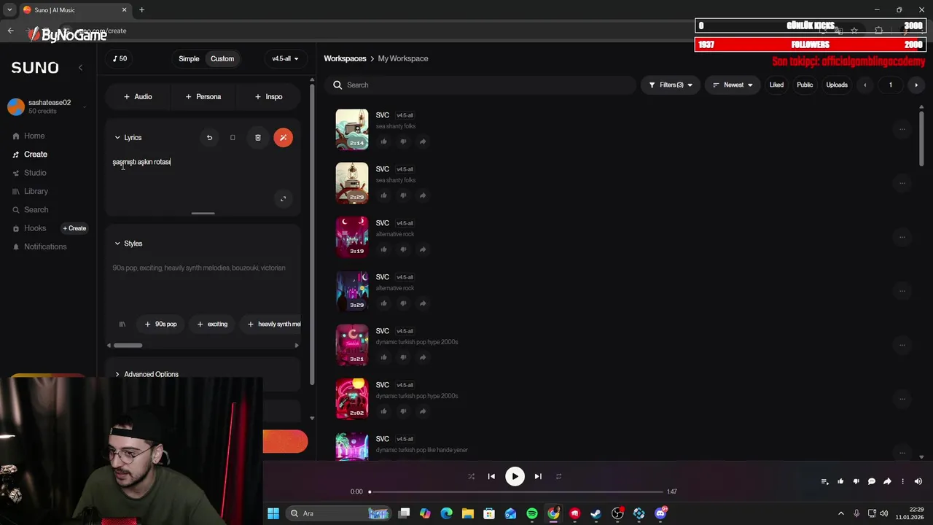
Task: Open Steam from the taskbar
Action: (596, 513)
